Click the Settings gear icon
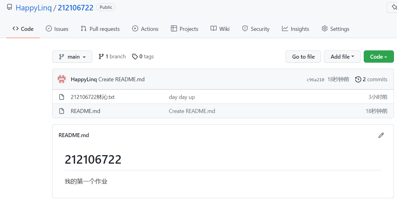The image size is (397, 200). [x=324, y=28]
